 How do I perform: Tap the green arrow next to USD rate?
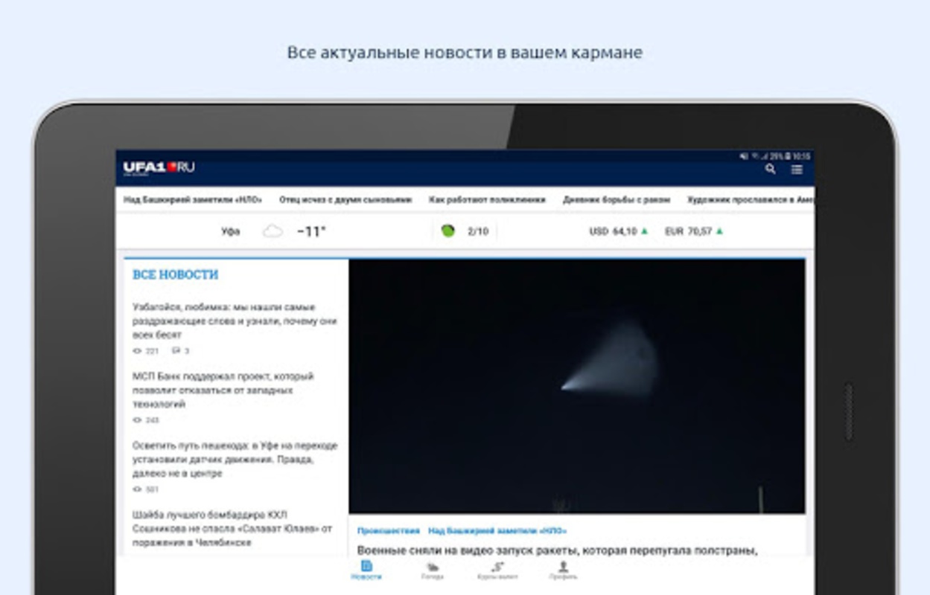point(644,231)
